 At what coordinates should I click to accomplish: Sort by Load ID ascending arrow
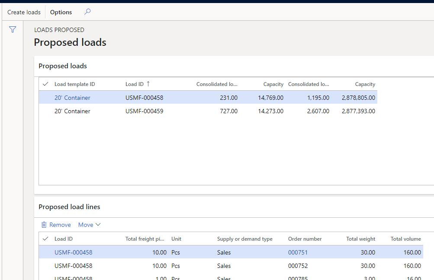point(148,84)
